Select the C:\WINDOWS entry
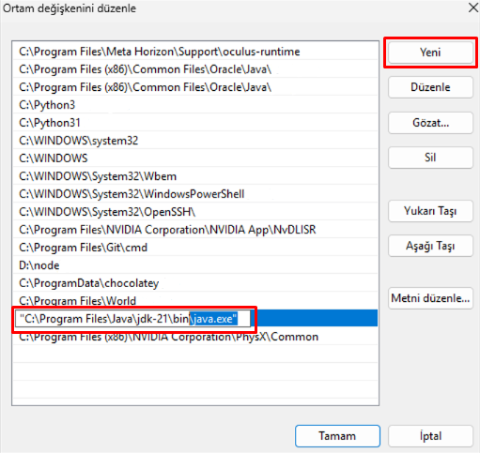Viewport: 480px width, 453px height. [x=195, y=159]
